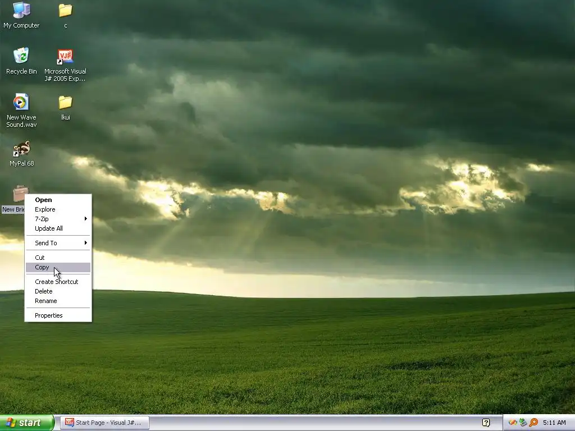Viewport: 575px width, 431px height.
Task: Click the help question-mark tray icon
Action: [486, 423]
